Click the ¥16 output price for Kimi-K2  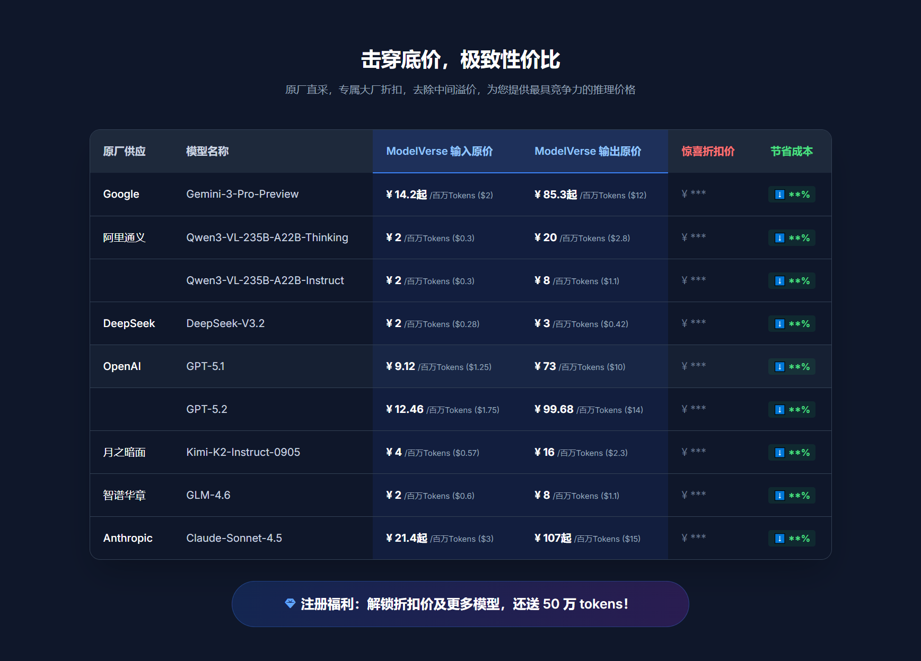545,452
